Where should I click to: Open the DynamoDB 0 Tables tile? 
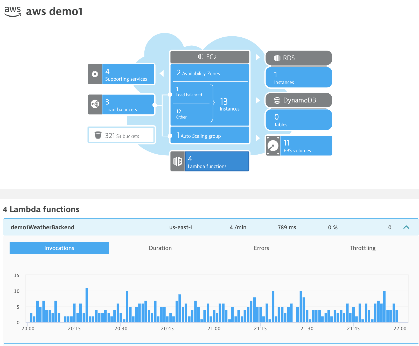[299, 120]
